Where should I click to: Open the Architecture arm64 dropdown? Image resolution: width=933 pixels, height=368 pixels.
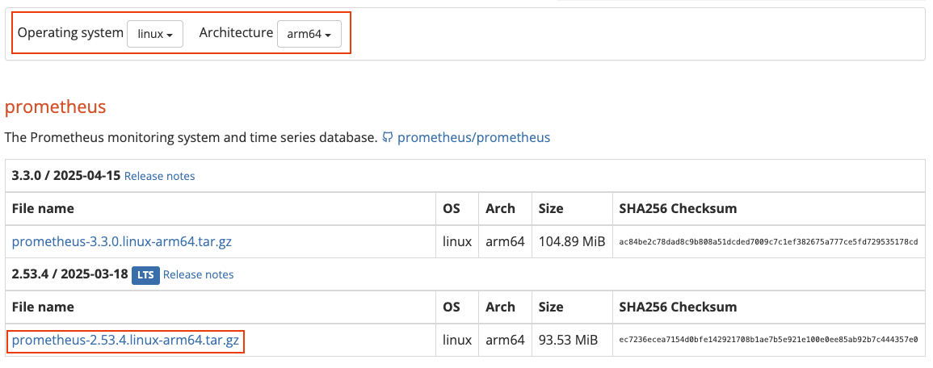pos(309,34)
